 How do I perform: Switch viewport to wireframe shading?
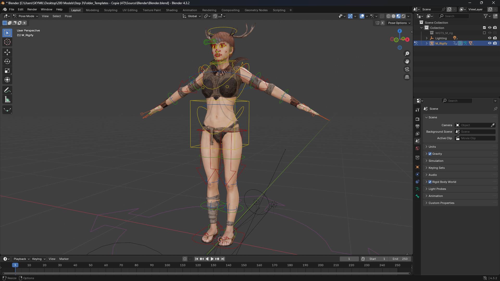(x=389, y=16)
